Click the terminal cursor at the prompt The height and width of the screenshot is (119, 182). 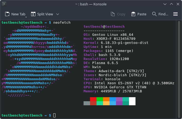point(54,115)
